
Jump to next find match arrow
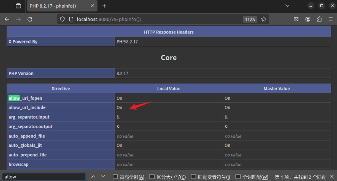[102, 177]
